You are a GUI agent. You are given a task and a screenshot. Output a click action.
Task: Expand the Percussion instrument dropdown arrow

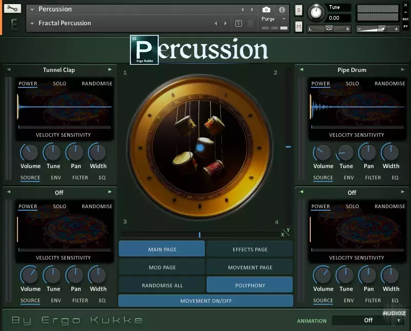pos(32,10)
